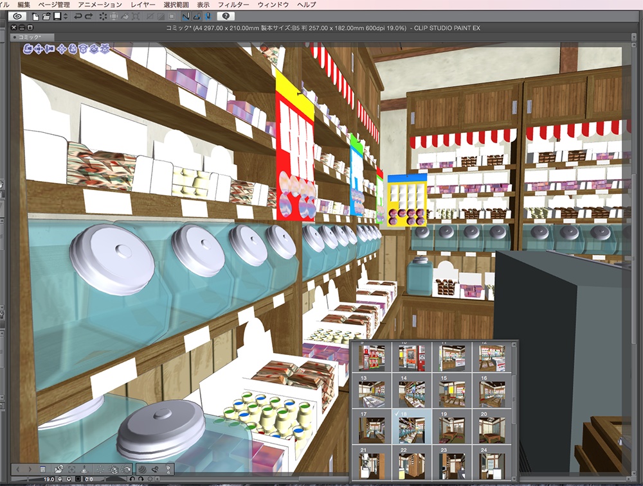Click the rotate 3D object icon on the canvas
This screenshot has width=643, height=486.
click(83, 49)
